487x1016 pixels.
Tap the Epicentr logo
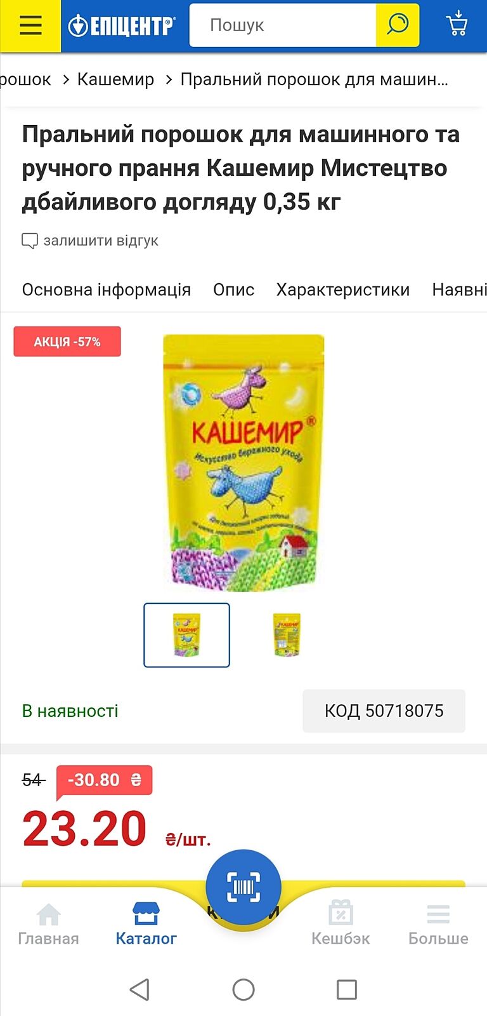121,25
